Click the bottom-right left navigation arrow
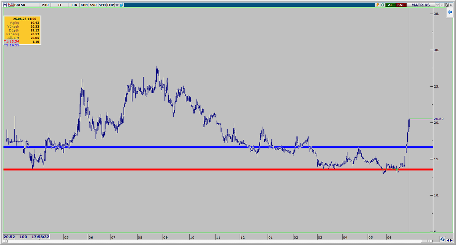This screenshot has width=456, height=245. point(448,240)
